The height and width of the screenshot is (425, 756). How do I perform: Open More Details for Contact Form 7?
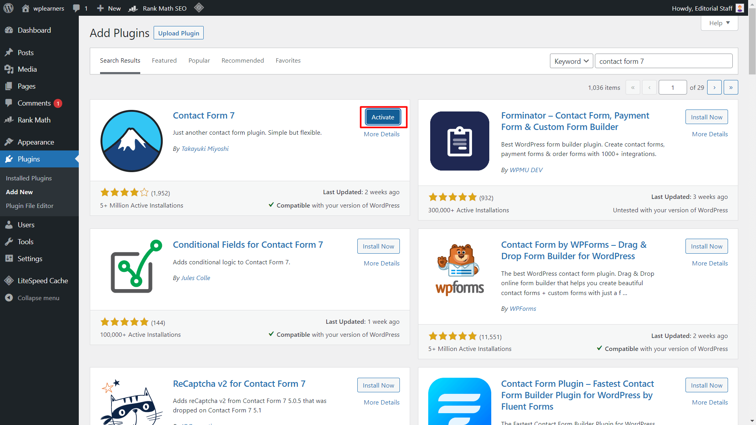click(x=381, y=134)
